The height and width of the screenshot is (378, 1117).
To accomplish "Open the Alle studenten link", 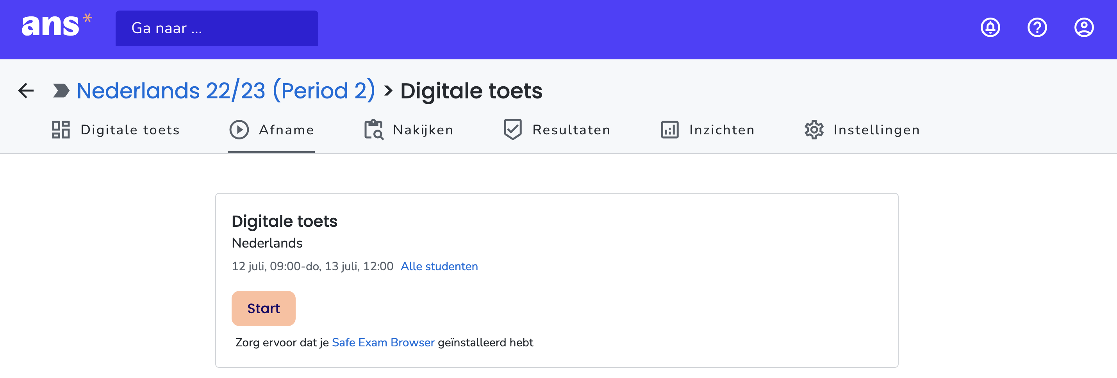I will pyautogui.click(x=439, y=266).
